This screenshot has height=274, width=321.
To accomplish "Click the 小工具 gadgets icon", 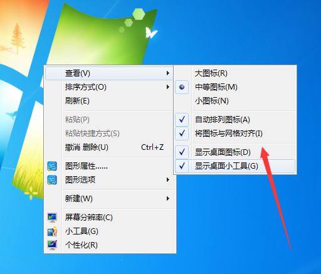I will click(52, 231).
